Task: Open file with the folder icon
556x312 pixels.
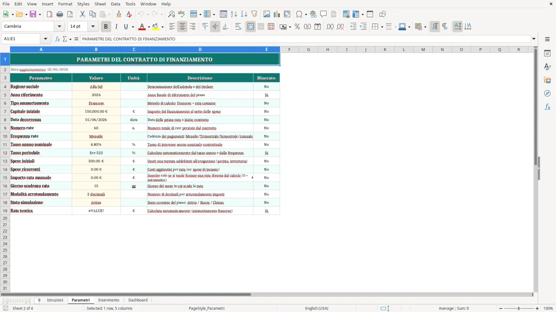Action: (x=19, y=14)
